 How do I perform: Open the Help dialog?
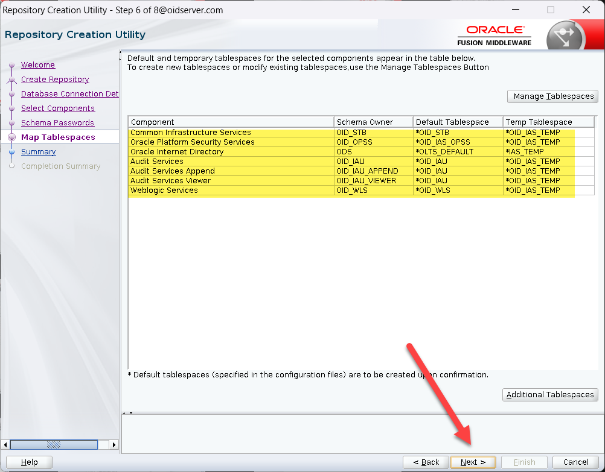(29, 462)
